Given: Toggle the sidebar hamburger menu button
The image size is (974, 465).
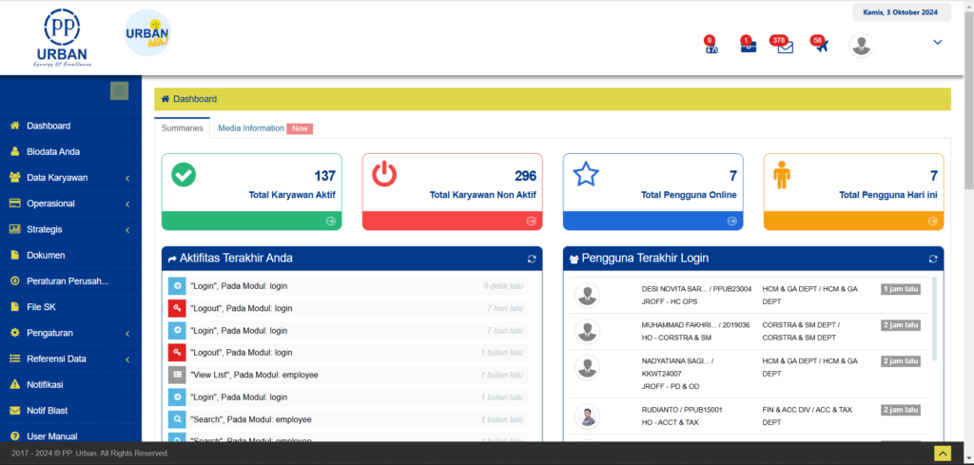Looking at the screenshot, I should click(x=119, y=91).
